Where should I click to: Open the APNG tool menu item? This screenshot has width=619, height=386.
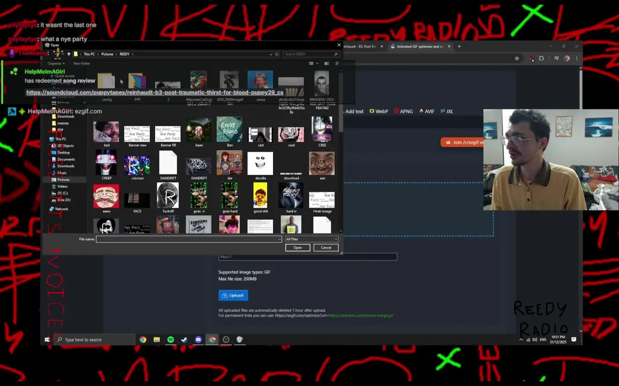[403, 112]
